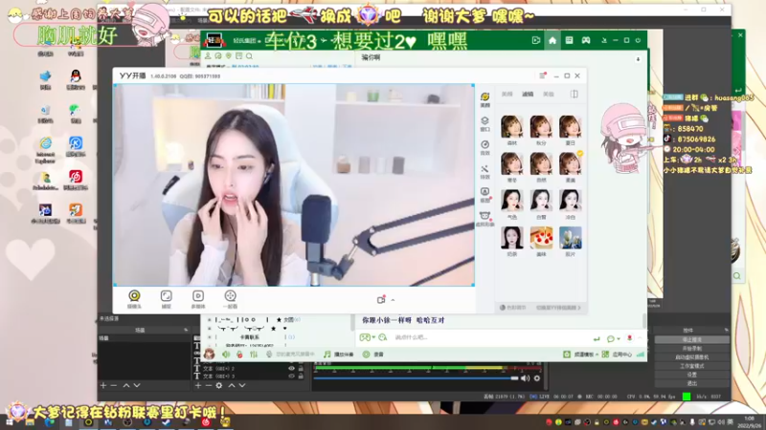The image size is (766, 430).
Task: Choose the 胶片 flower filter thumbnail
Action: coord(570,238)
